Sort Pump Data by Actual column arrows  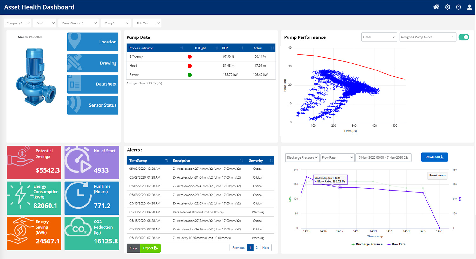point(272,48)
